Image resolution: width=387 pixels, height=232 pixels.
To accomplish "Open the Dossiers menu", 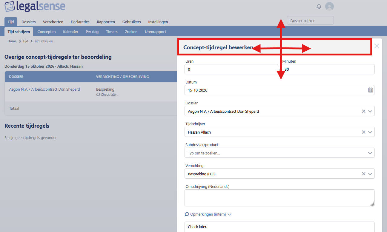I will 29,22.
